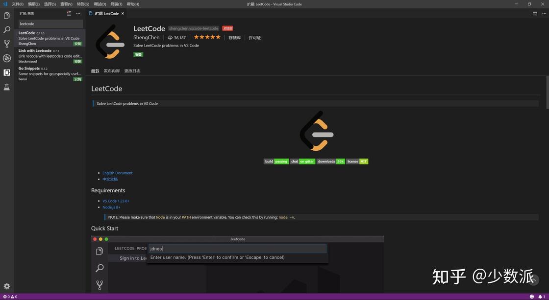Open the Explorer view in activity bar
The width and height of the screenshot is (549, 300).
(x=7, y=16)
